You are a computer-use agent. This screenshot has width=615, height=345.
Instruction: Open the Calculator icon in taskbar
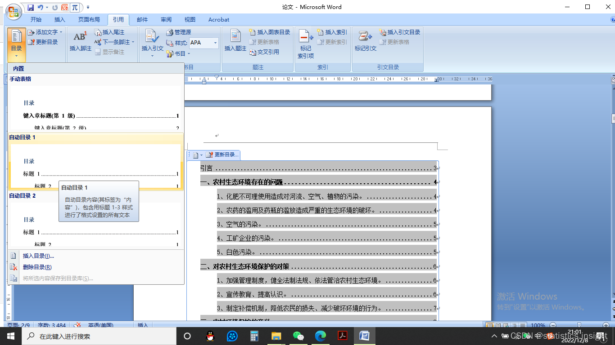(x=254, y=336)
